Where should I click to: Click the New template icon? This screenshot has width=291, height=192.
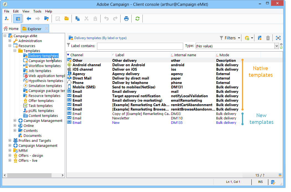click(x=260, y=38)
